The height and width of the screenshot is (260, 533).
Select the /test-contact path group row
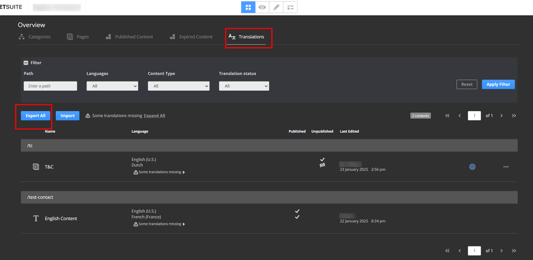tap(269, 197)
